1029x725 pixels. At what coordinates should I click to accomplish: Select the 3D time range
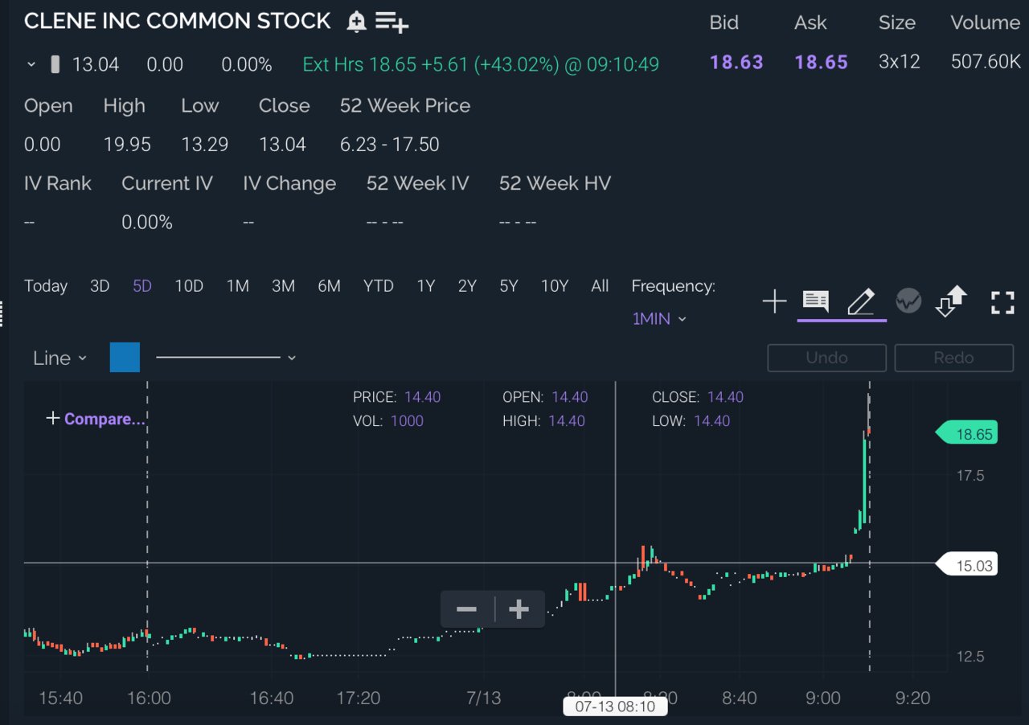[x=100, y=286]
